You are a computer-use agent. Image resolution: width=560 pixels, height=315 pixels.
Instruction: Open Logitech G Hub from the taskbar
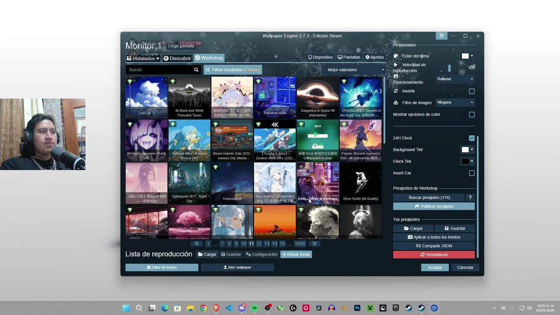coord(293,308)
